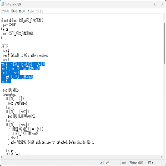Viewport: 166px width, 166px height.
Task: Open the 編集(E) menu
Action: (x=14, y=11)
